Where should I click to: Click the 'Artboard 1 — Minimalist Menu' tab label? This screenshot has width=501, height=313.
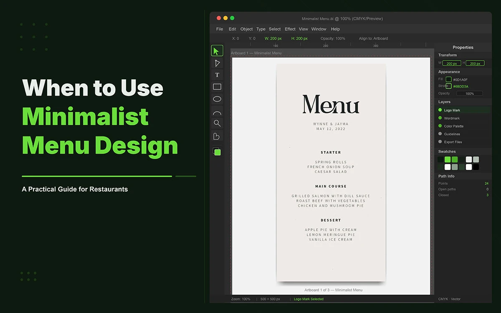coord(256,53)
